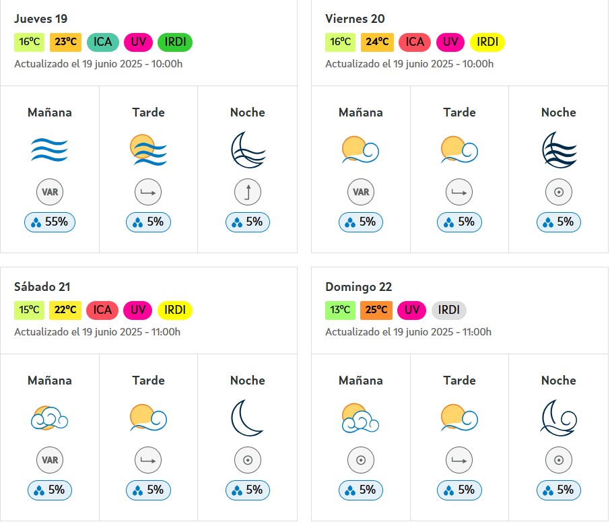Click Jueves Noche moon with fog icon

pos(248,150)
